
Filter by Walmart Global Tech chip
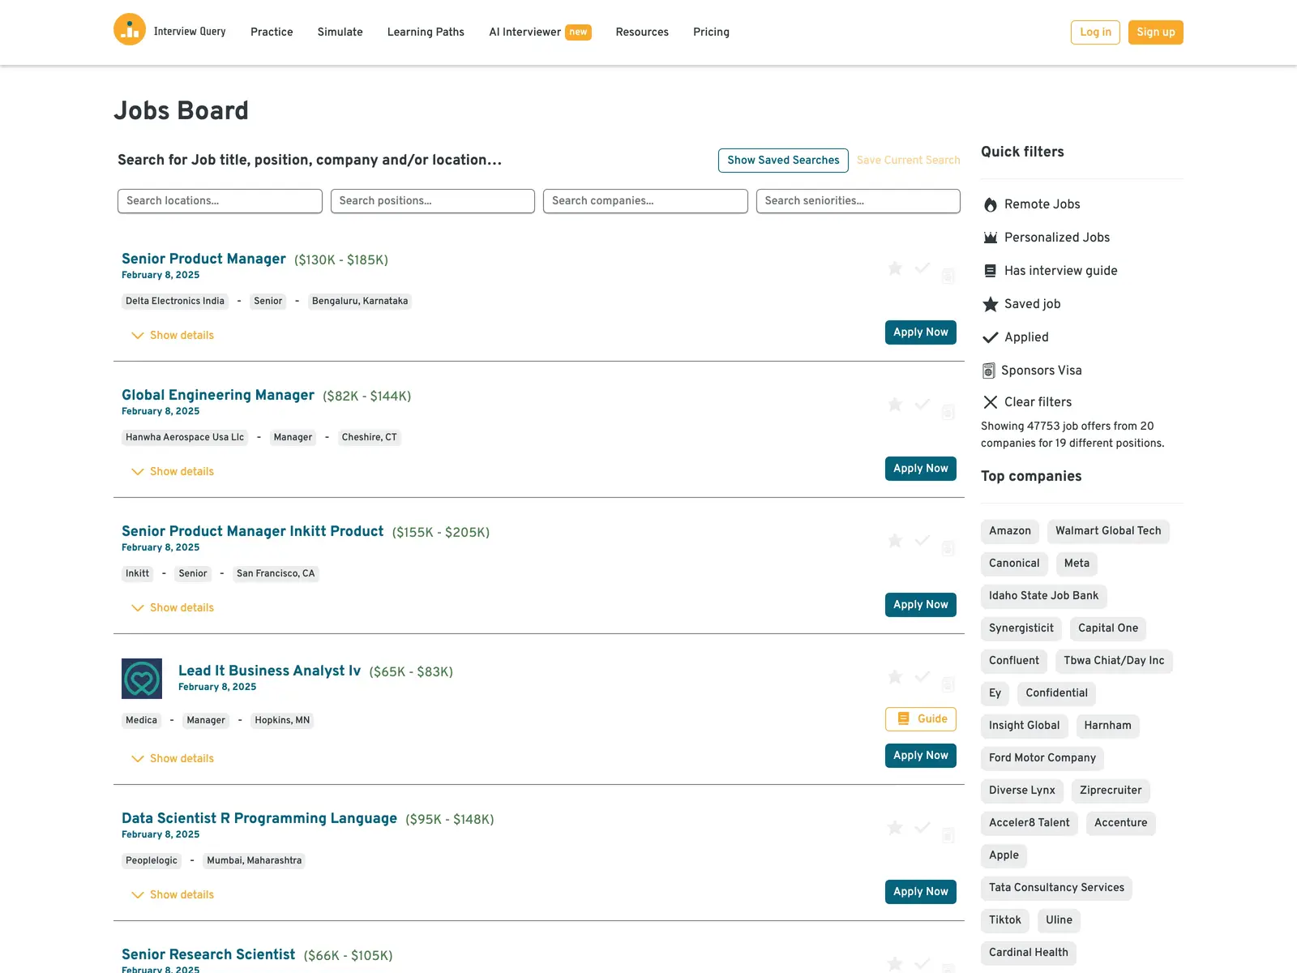click(1108, 531)
